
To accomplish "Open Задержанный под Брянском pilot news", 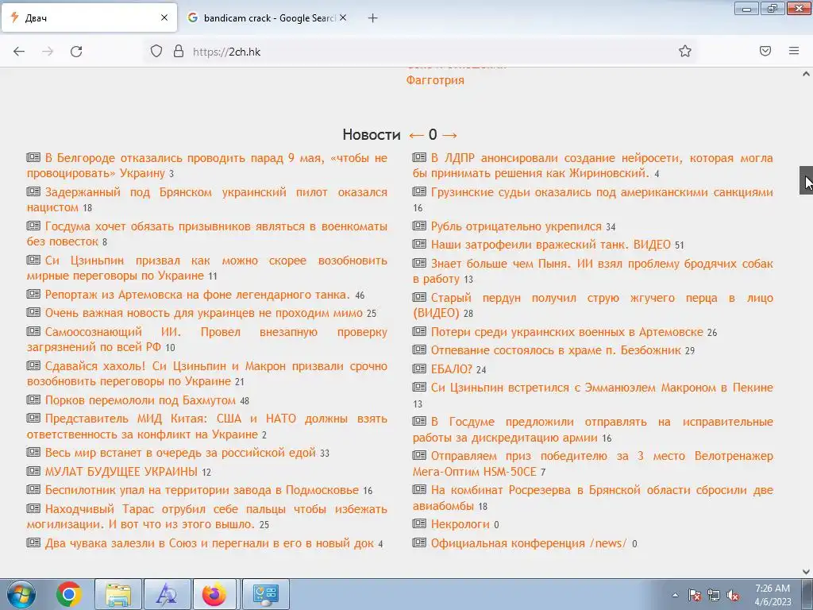I will pos(207,199).
